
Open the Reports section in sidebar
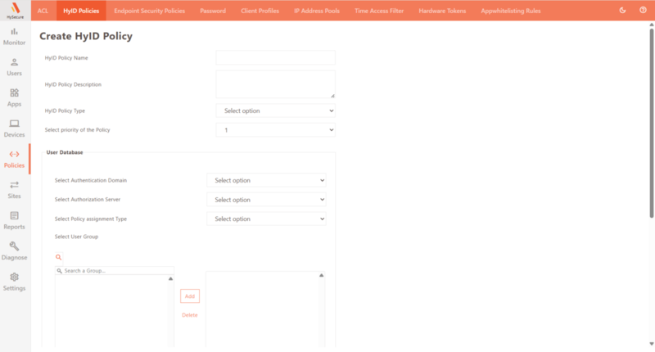pyautogui.click(x=14, y=220)
